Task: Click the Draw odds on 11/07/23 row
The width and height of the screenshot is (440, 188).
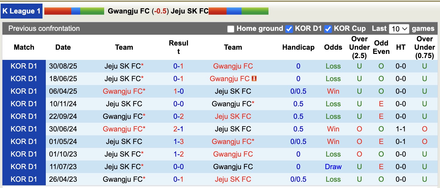Action: click(333, 166)
